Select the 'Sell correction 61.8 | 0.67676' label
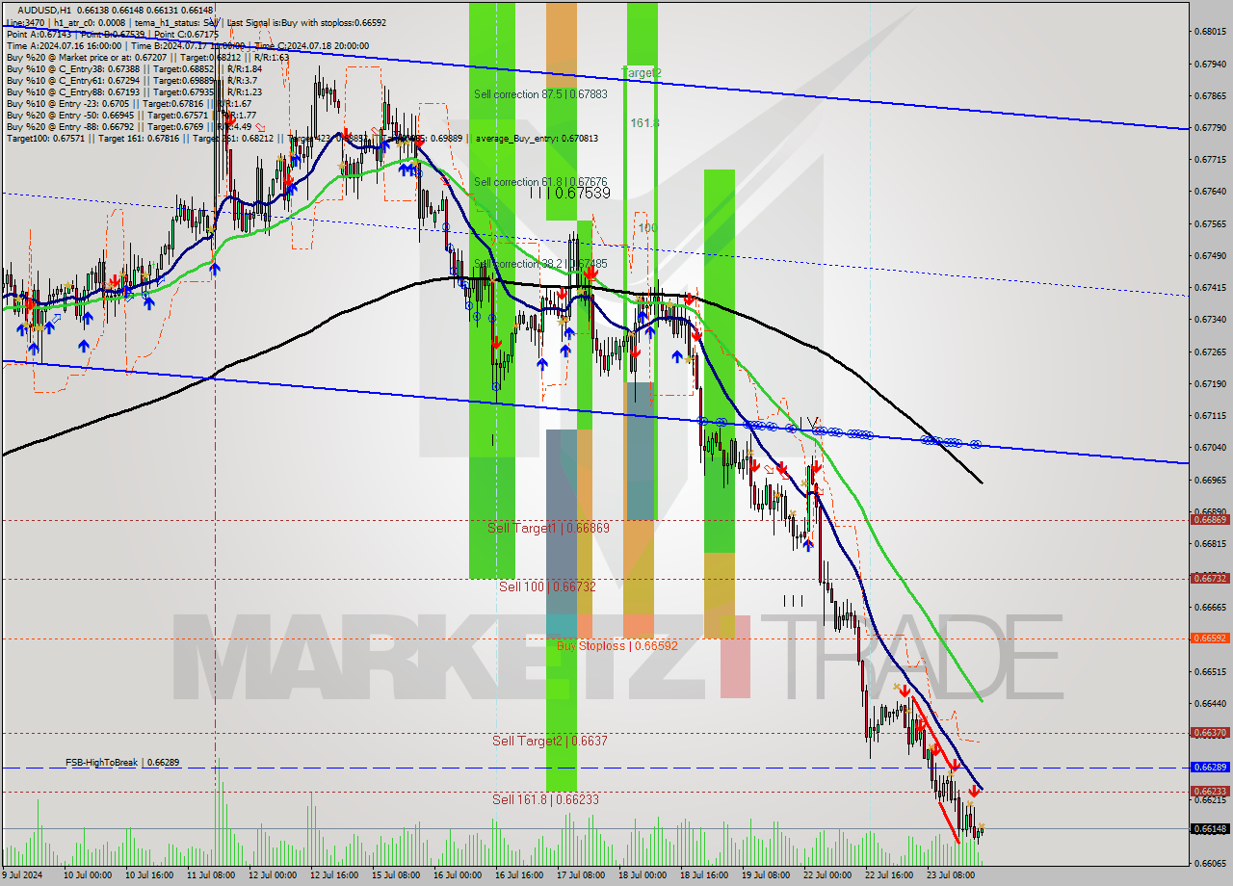1233x886 pixels. (x=540, y=182)
